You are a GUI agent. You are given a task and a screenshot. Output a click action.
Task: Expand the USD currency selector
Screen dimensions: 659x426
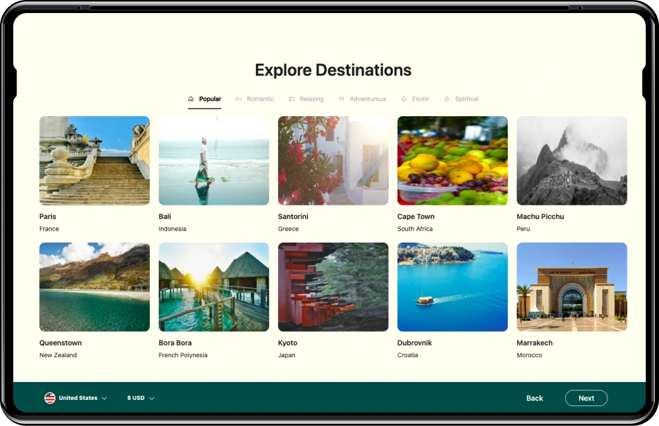coord(140,397)
